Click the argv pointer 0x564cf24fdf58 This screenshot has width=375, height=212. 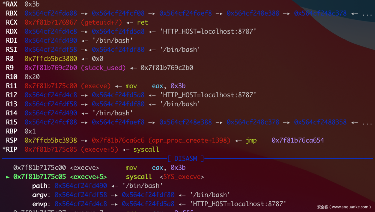click(81, 195)
